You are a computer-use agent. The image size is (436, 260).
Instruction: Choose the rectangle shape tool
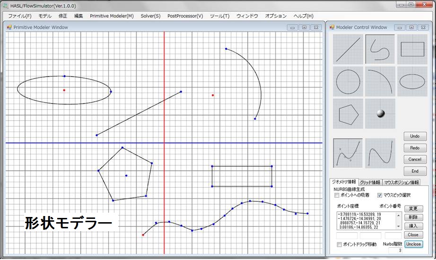point(412,49)
